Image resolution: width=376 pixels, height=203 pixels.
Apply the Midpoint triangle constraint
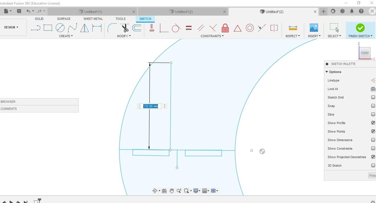click(237, 28)
